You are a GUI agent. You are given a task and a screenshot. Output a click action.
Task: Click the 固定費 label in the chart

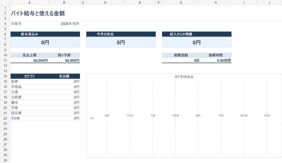click(244, 115)
